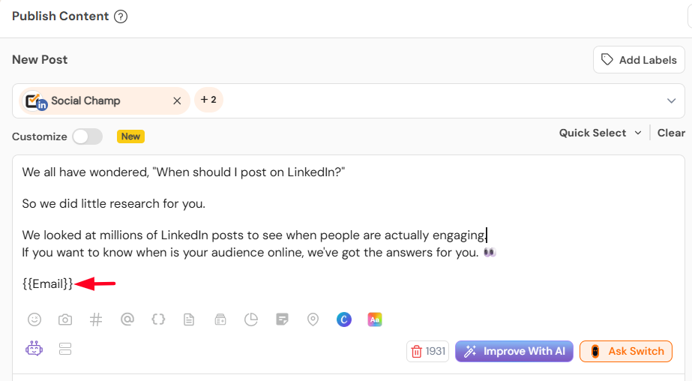This screenshot has width=692, height=381.
Task: Click the Improve With AI button
Action: (x=514, y=351)
